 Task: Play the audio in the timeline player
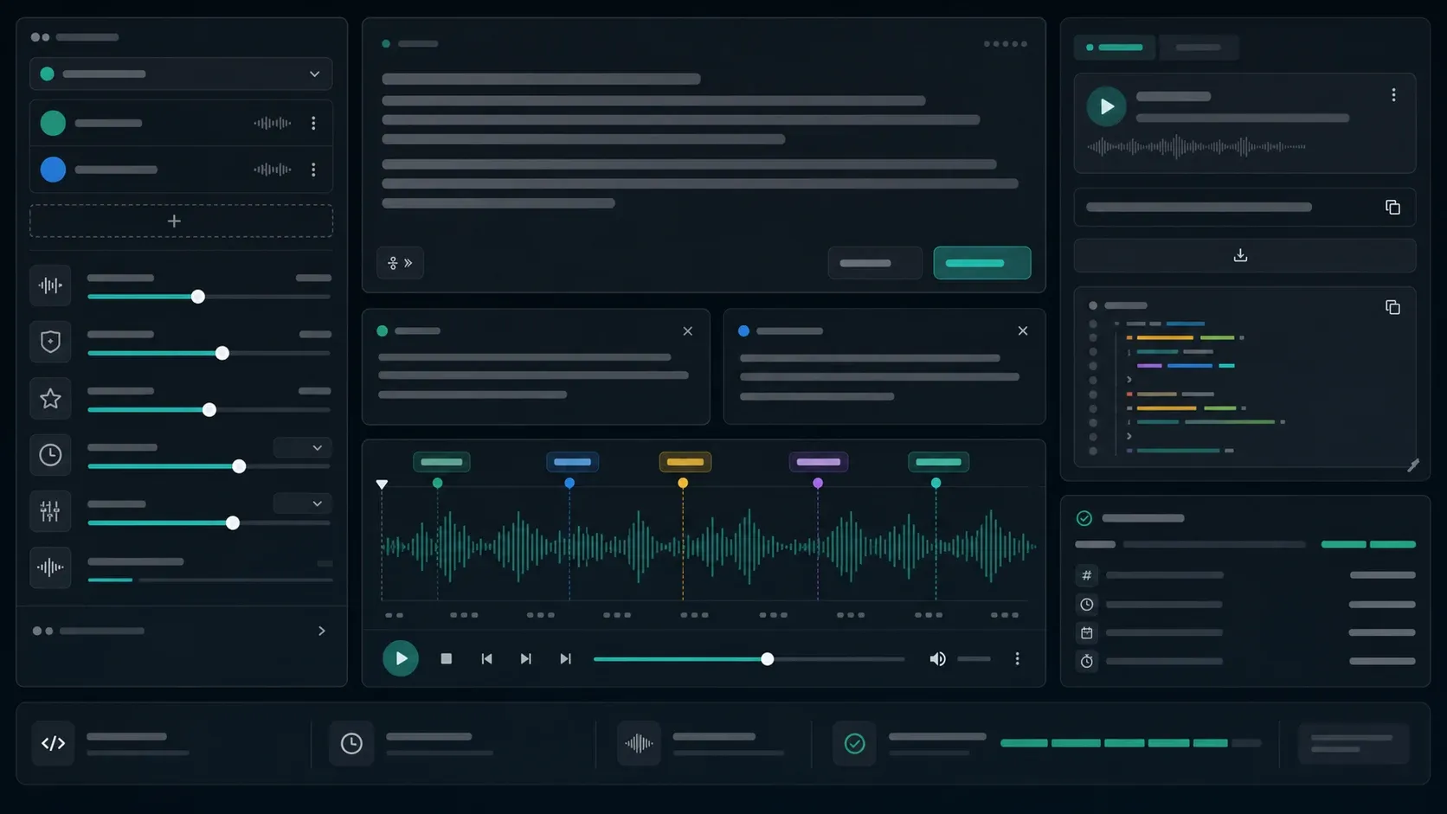pos(401,659)
